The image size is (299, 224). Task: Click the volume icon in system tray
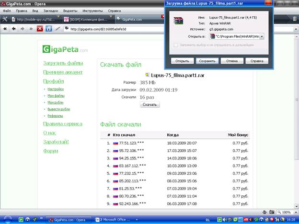225,220
